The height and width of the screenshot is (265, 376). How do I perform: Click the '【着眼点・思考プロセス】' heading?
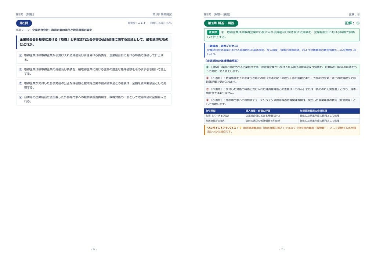click(x=223, y=46)
